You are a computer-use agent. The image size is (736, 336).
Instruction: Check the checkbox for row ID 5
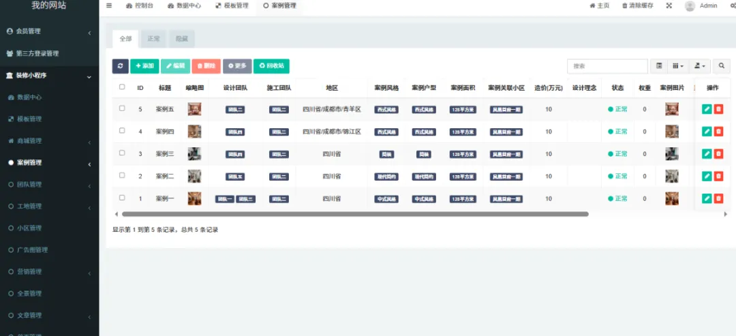click(x=122, y=108)
